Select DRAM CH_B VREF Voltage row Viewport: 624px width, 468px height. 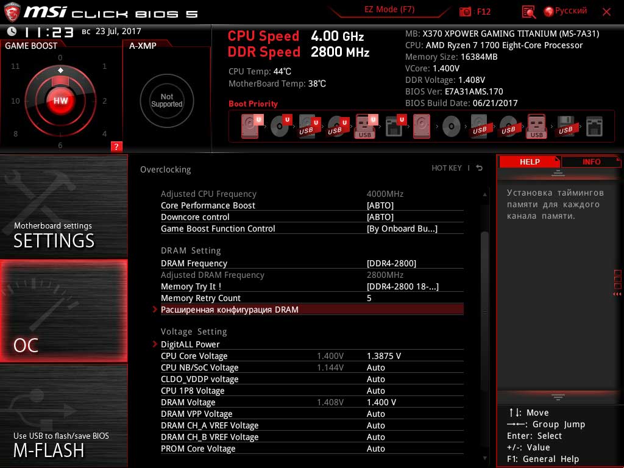(x=312, y=436)
